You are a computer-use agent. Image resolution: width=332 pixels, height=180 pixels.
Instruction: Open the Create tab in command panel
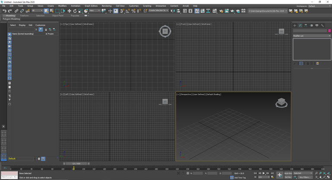click(x=295, y=26)
